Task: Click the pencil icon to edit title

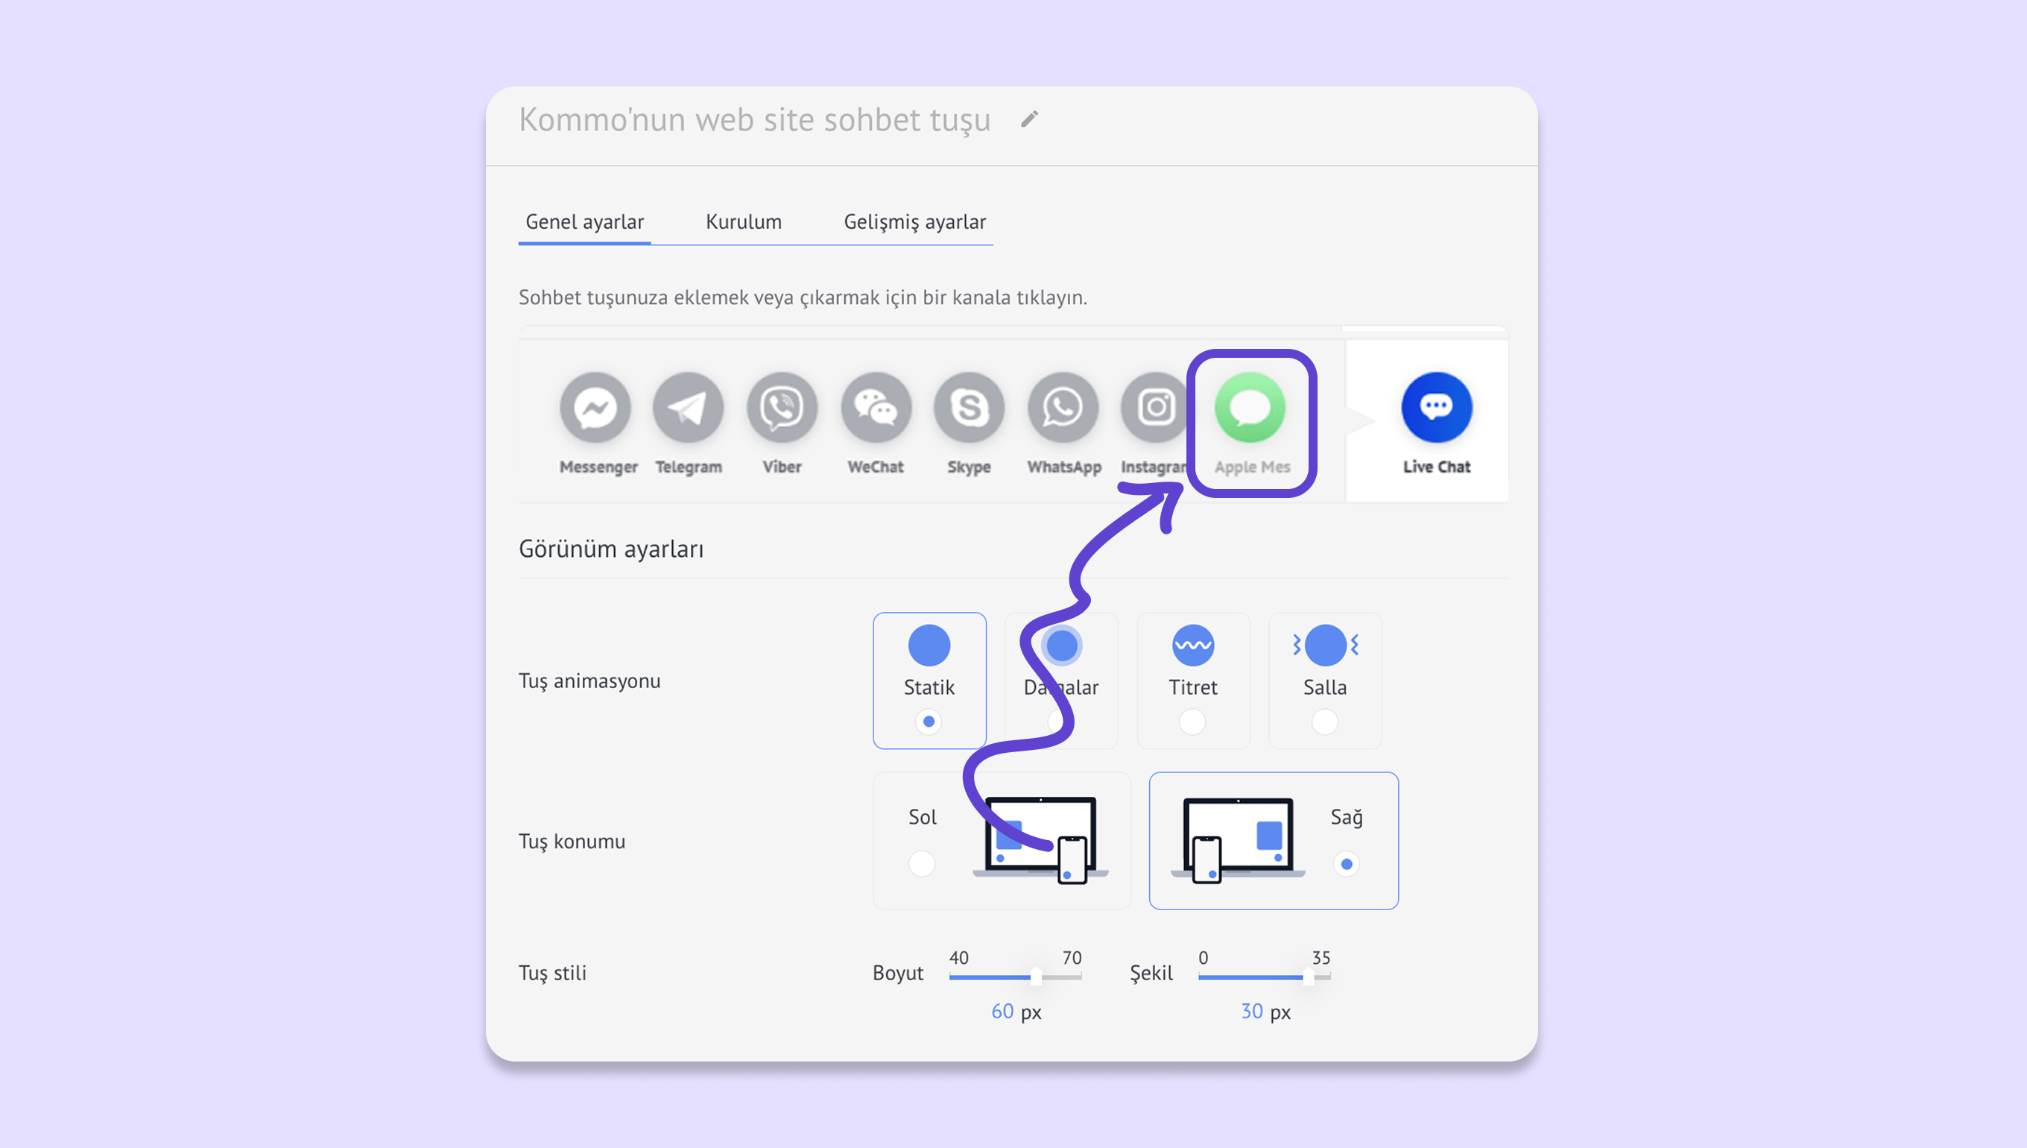Action: [x=1029, y=119]
